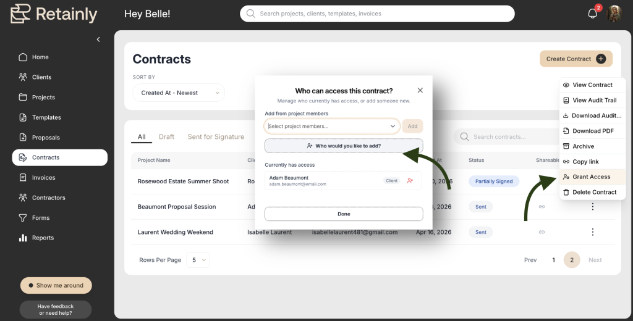
Task: Close the access dialog with the X
Action: [420, 90]
